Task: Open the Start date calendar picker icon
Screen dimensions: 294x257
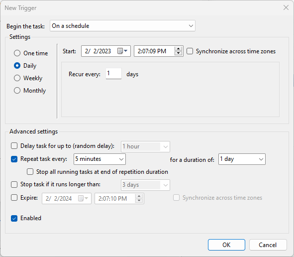Action: coord(122,51)
